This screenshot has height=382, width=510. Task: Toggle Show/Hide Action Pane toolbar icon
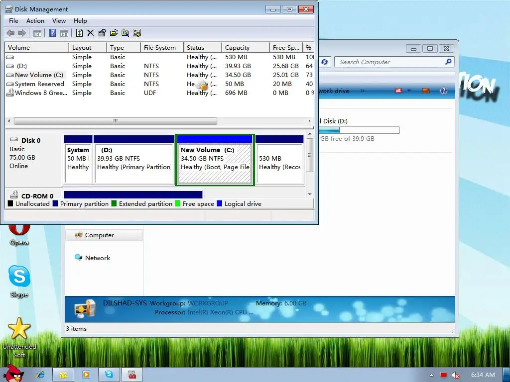tap(64, 33)
